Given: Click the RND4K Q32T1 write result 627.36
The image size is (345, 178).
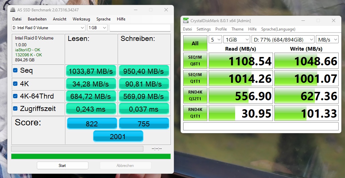Looking at the screenshot, I should [306, 96].
